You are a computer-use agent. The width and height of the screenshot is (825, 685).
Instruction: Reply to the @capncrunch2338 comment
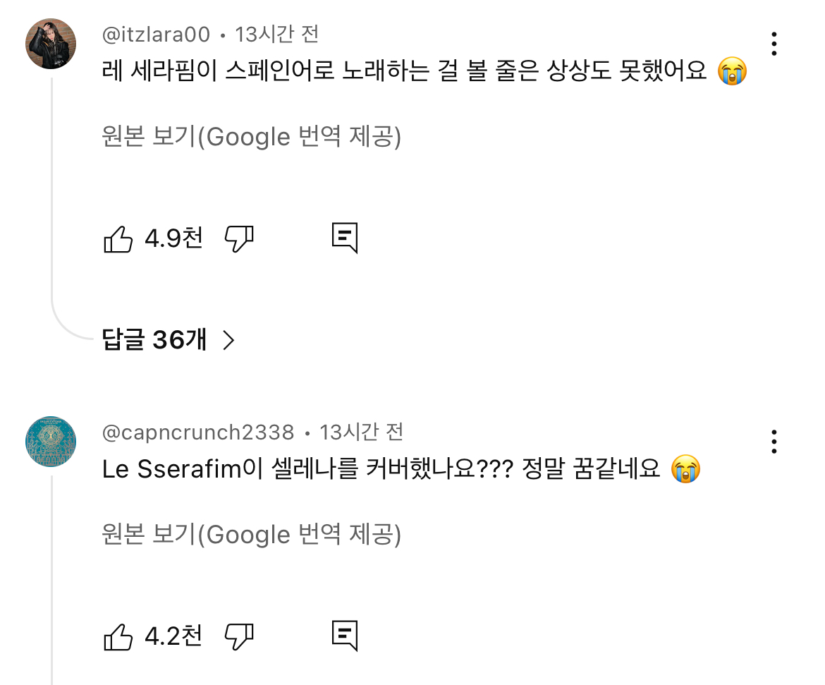coord(345,637)
